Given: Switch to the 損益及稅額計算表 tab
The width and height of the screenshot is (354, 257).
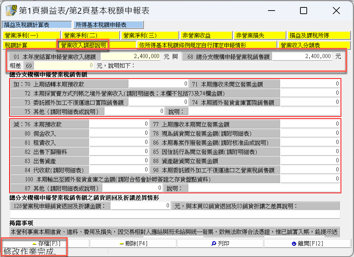Looking at the screenshot, I should pos(37,25).
